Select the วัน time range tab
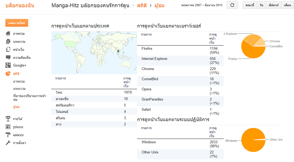This screenshot has height=162, width=294. (261, 5)
